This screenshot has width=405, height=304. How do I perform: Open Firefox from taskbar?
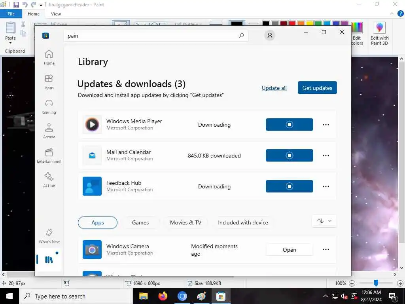[163, 296]
